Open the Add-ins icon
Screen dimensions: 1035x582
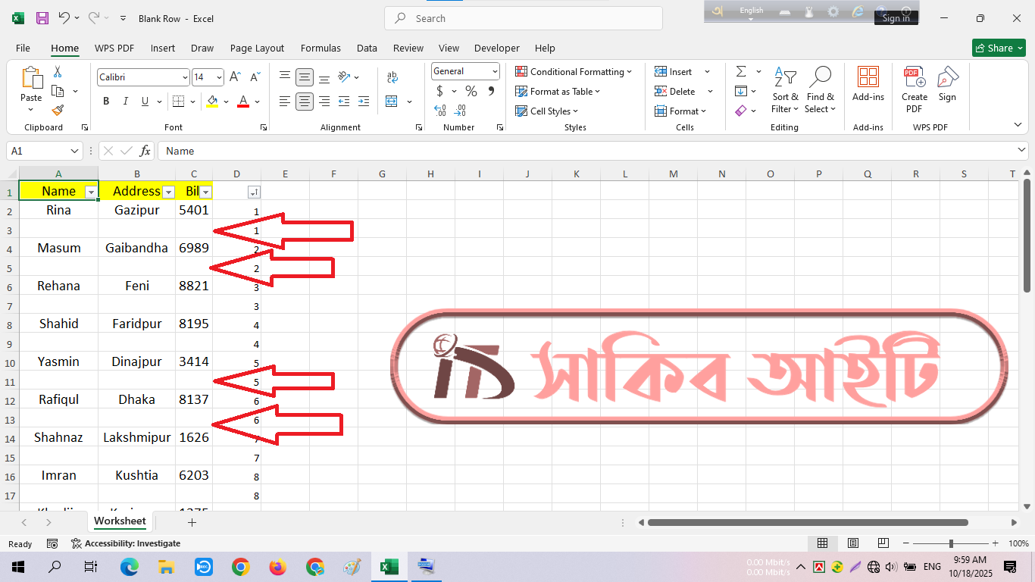pos(868,83)
